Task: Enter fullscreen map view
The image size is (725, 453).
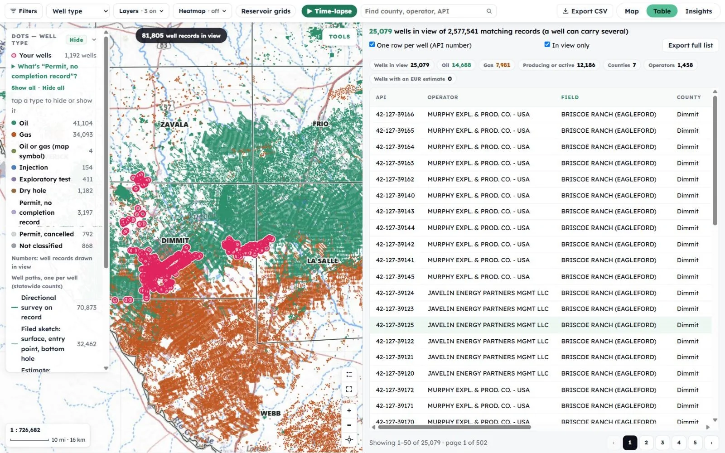Action: (349, 389)
